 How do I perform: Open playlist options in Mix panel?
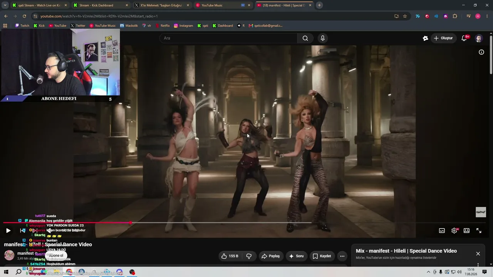[478, 265]
